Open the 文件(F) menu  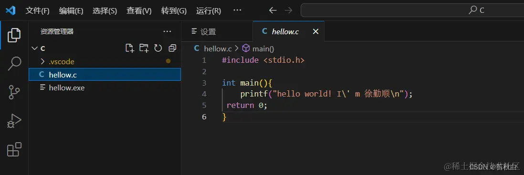(37, 10)
